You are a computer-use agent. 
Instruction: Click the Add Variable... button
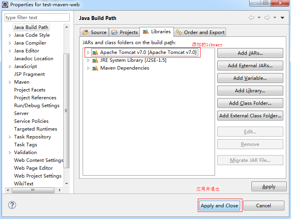pyautogui.click(x=250, y=78)
